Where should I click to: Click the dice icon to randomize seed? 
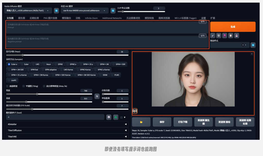point(109,117)
